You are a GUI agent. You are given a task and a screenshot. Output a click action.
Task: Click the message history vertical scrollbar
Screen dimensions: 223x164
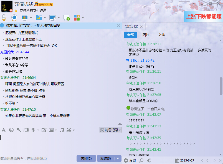click(221, 86)
